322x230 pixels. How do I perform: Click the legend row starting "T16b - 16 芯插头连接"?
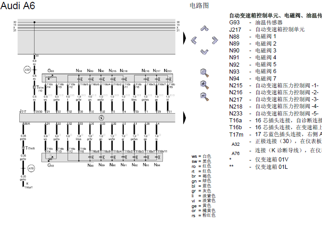(x=276, y=127)
